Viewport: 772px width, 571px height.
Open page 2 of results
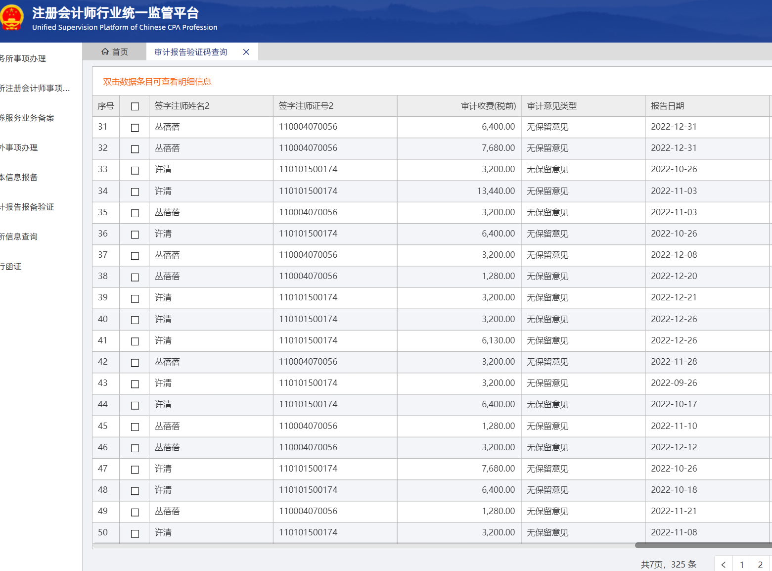pyautogui.click(x=760, y=565)
